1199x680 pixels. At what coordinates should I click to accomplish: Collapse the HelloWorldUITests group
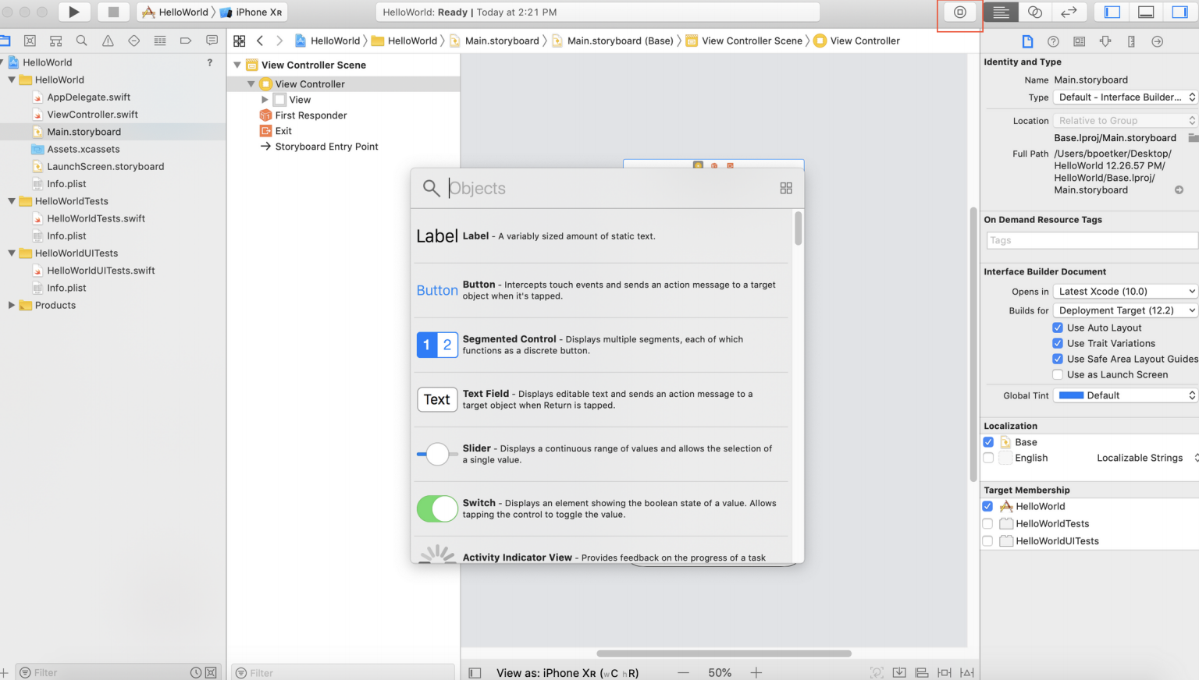coord(12,253)
